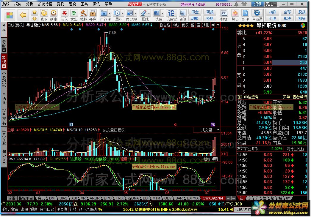The image size is (311, 217).
Task: Click the pie chart icon beside stock name
Action: pos(303,26)
